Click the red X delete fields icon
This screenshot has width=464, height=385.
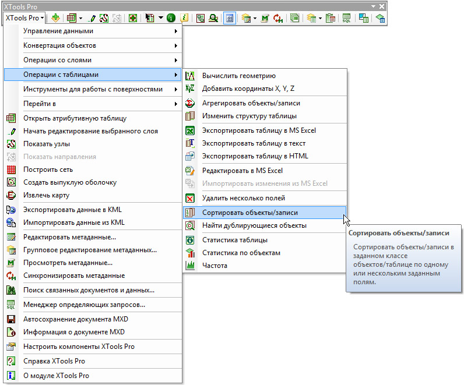189,198
